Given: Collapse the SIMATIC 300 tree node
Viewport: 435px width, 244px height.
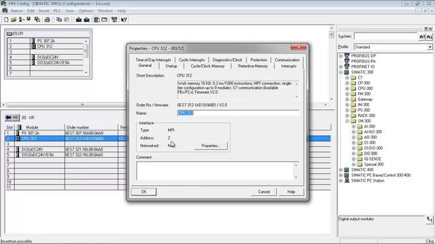Looking at the screenshot, I should click(x=341, y=73).
